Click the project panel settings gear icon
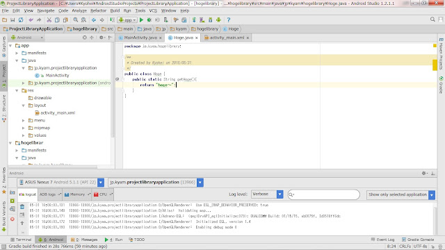This screenshot has height=250, width=445. [102, 37]
